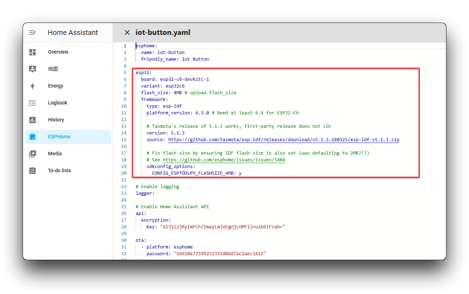Click line number 19 in the gutter

pyautogui.click(x=124, y=166)
